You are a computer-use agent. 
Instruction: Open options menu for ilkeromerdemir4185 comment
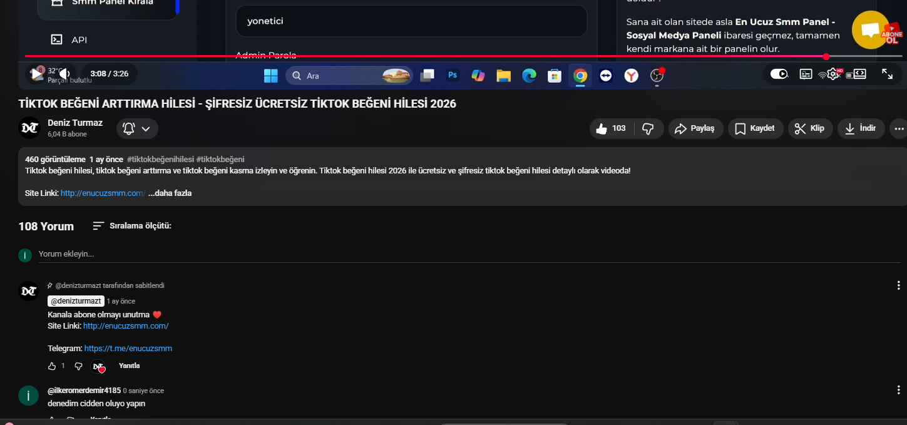899,390
